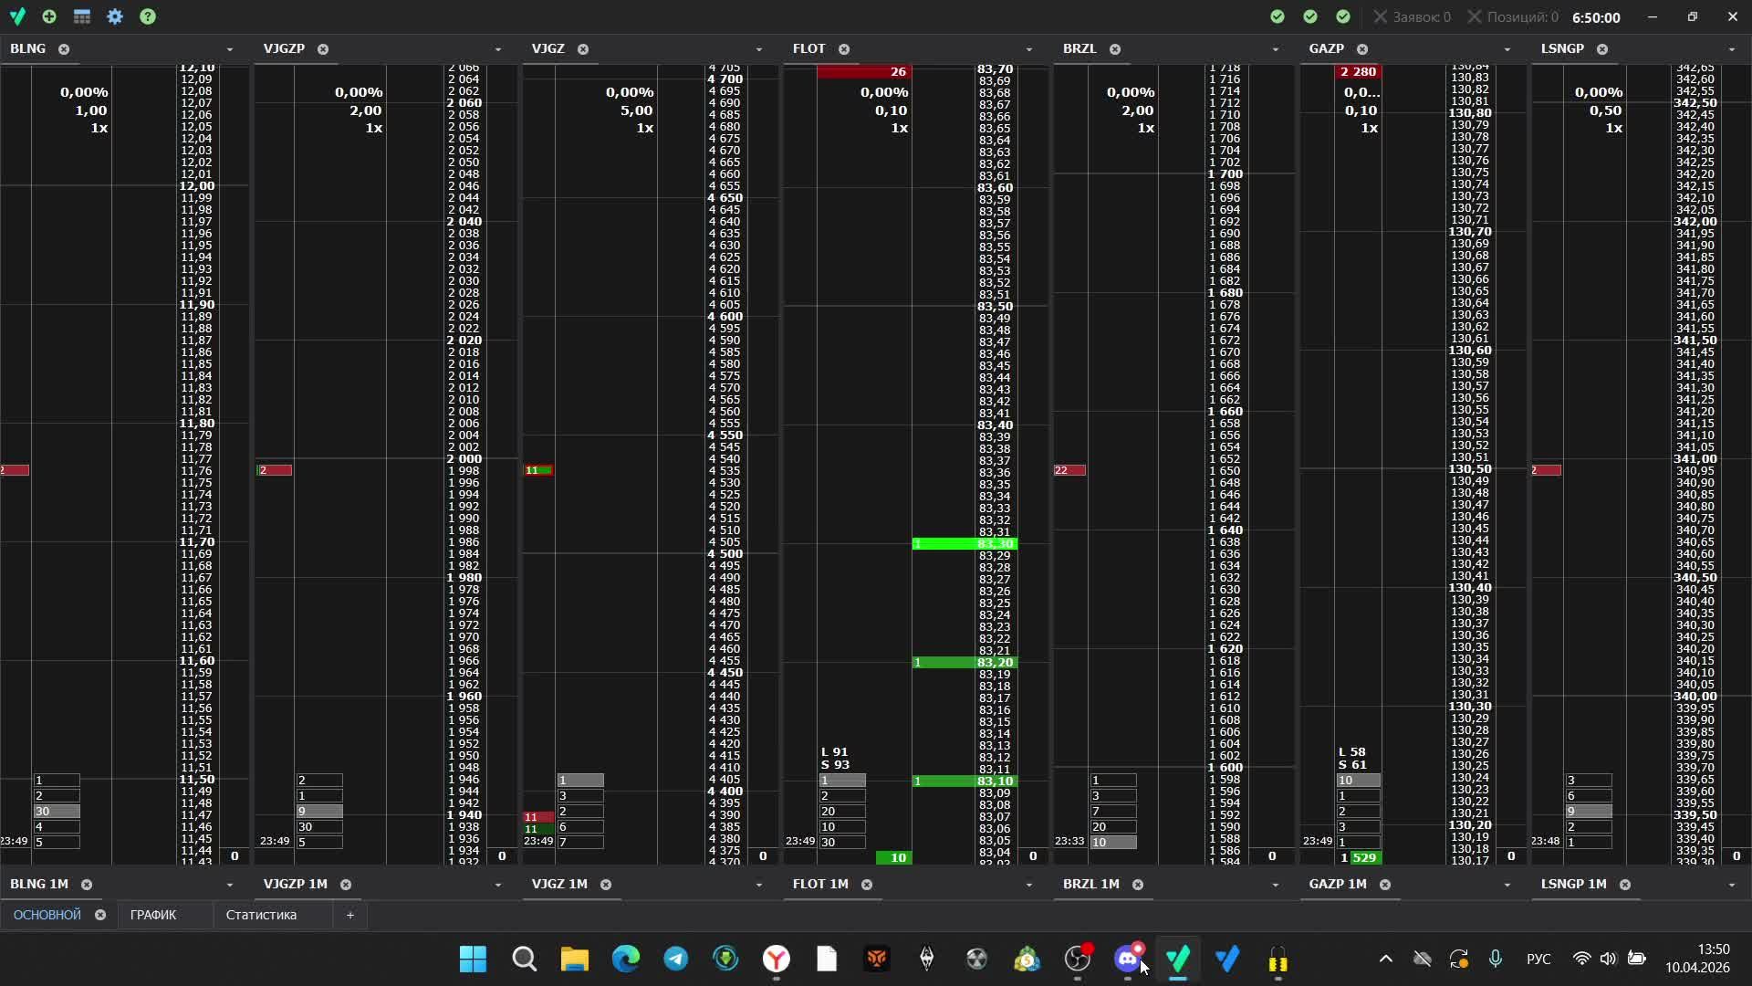The width and height of the screenshot is (1752, 986).
Task: Open Telegram from the taskbar
Action: [675, 959]
